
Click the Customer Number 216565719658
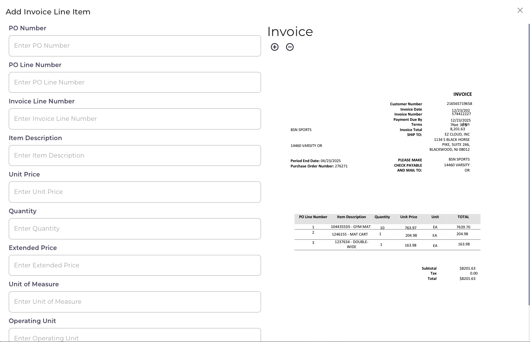tap(459, 104)
